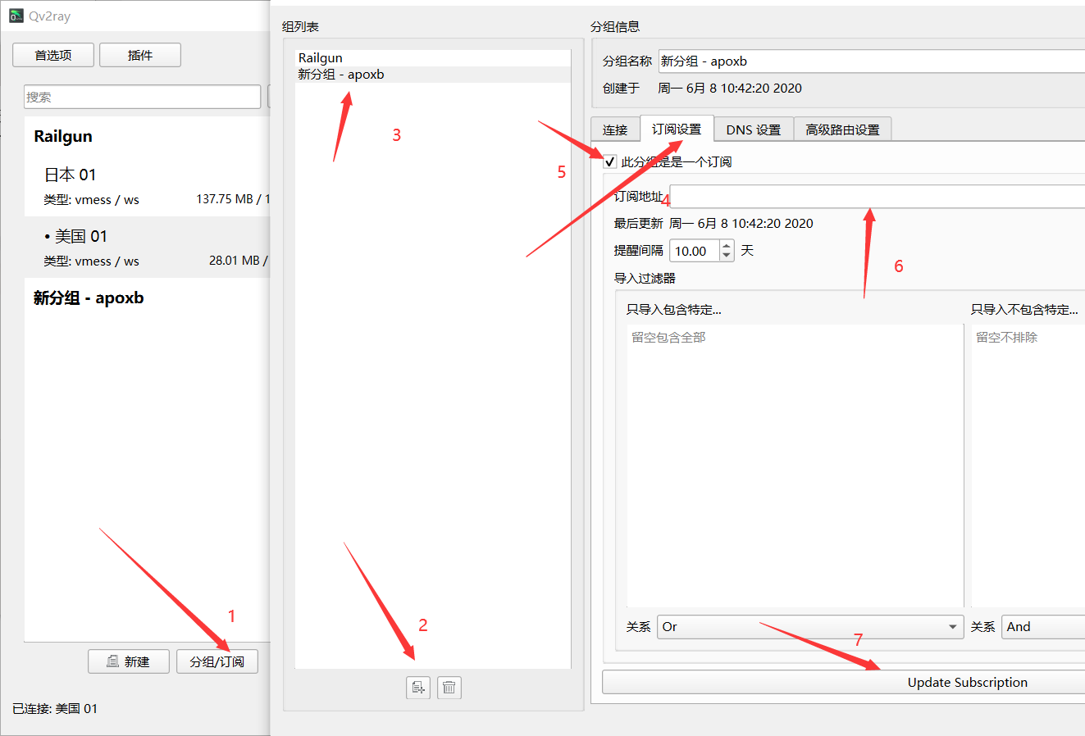
Task: Click the Qv2ray app icon in title bar
Action: pos(16,16)
